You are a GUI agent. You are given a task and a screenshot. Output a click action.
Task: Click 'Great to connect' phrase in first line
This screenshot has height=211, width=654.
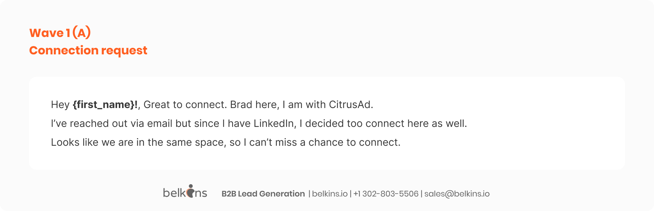[x=185, y=105]
